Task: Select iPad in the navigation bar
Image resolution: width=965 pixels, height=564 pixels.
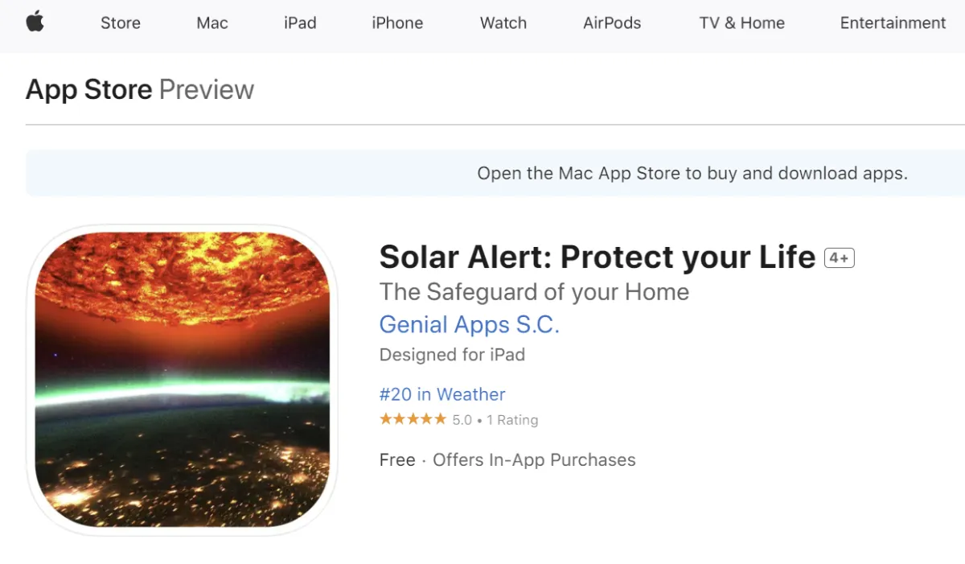Action: [300, 23]
